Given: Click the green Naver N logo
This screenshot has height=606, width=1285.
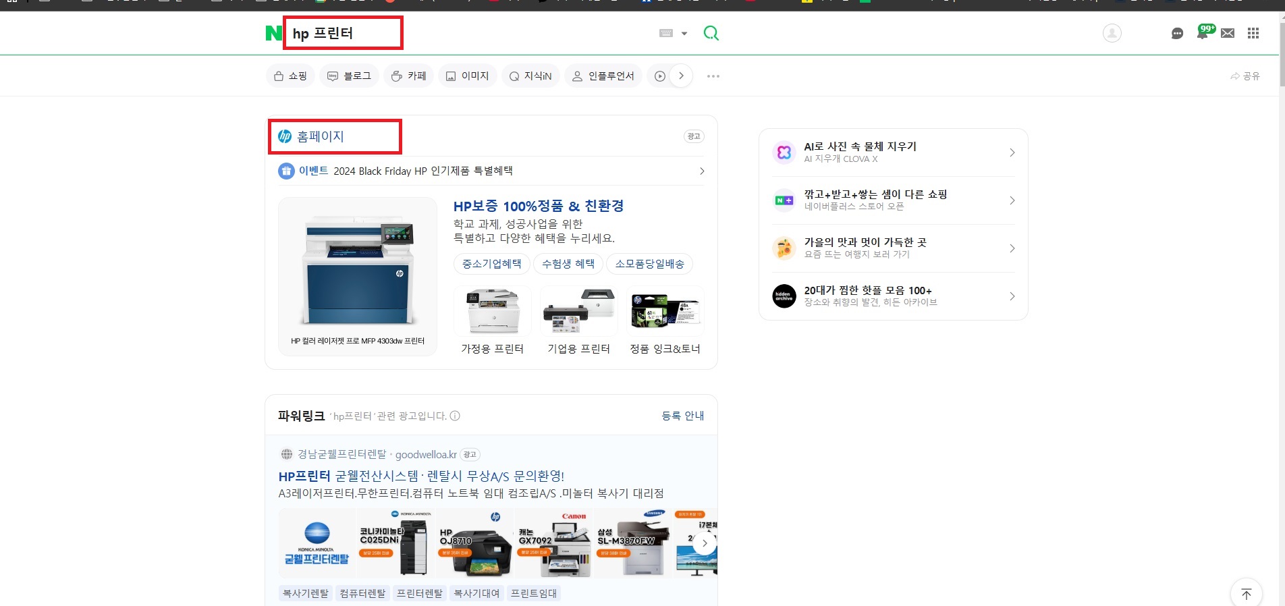Looking at the screenshot, I should pyautogui.click(x=273, y=33).
